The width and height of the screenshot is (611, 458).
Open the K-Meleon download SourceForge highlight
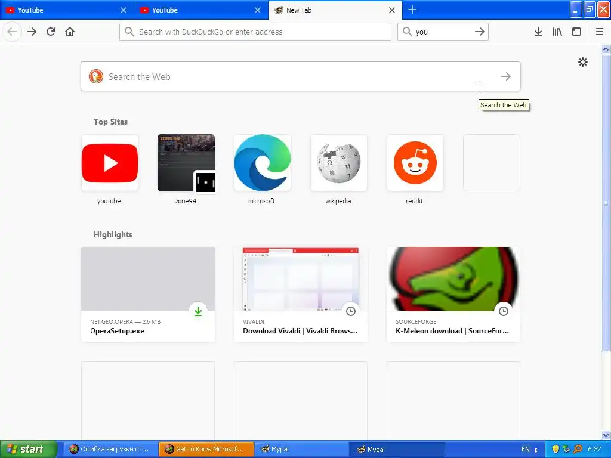tap(453, 295)
